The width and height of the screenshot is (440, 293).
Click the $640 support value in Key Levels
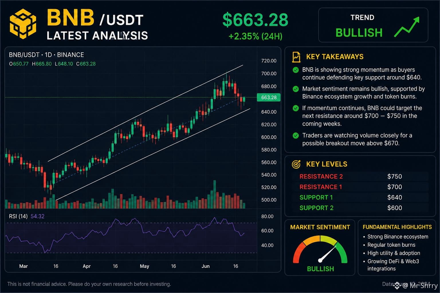point(394,197)
